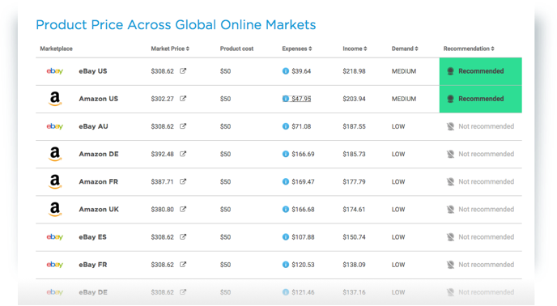Image resolution: width=557 pixels, height=306 pixels.
Task: Click info icon beside $120.53 expenses
Action: click(286, 265)
